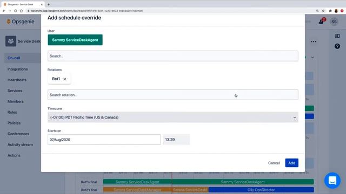Reload the browser page
Image resolution: width=346 pixels, height=194 pixels.
16,11
